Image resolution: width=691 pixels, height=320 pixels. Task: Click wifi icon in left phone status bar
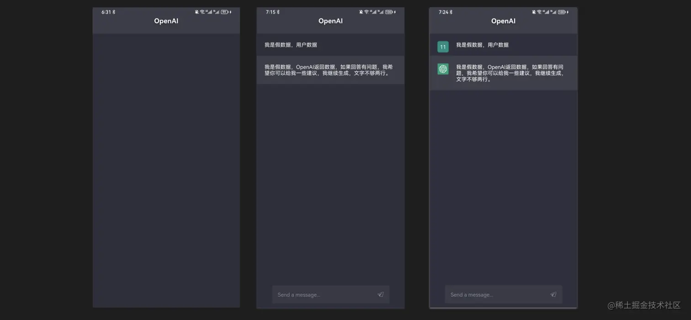[202, 12]
